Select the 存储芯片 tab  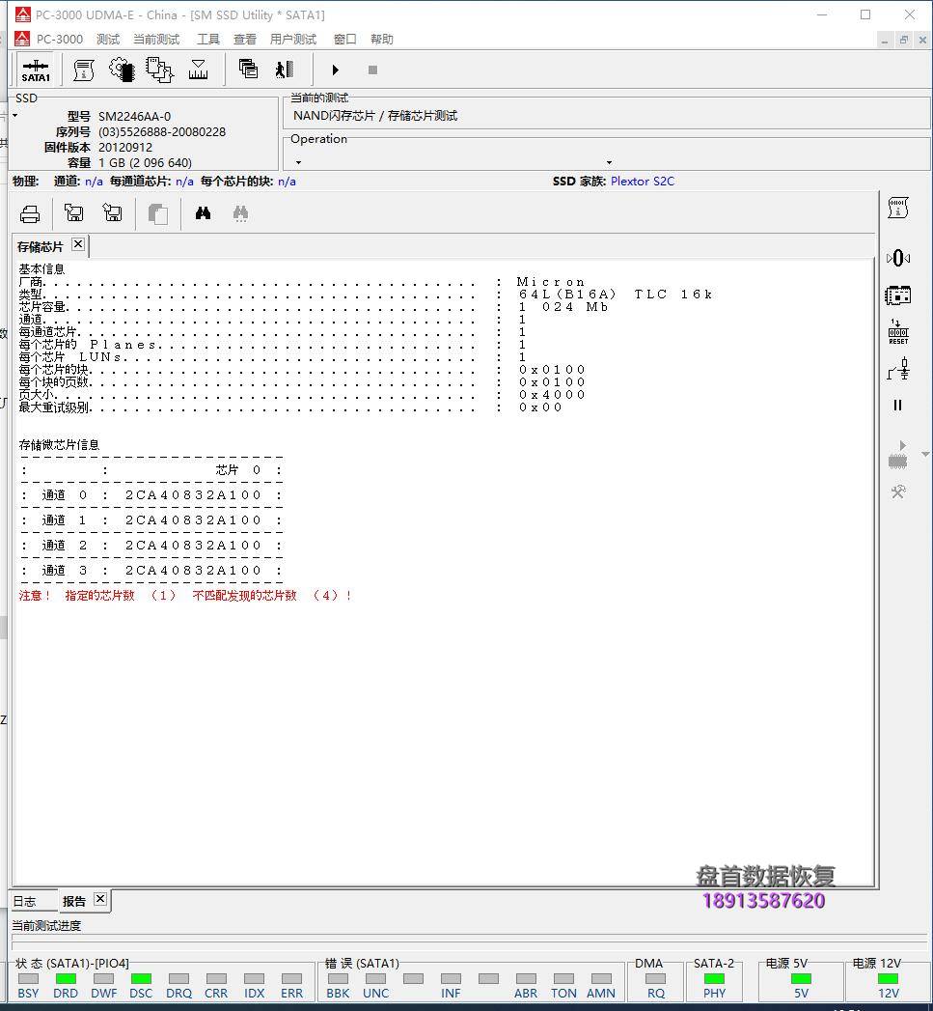(x=40, y=247)
